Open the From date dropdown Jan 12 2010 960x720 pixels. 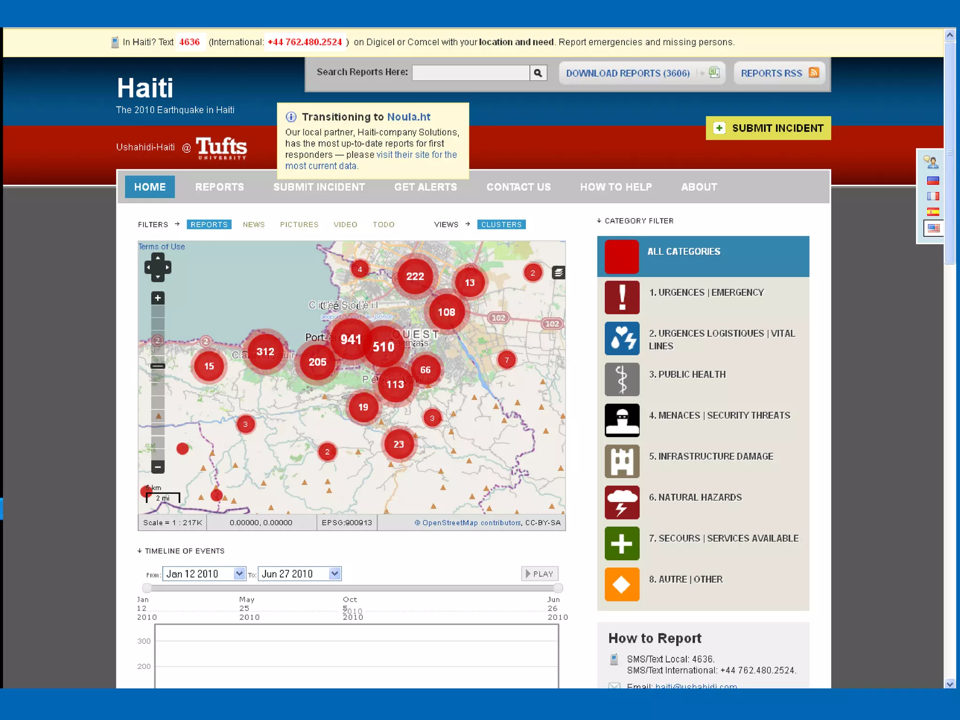tap(239, 574)
